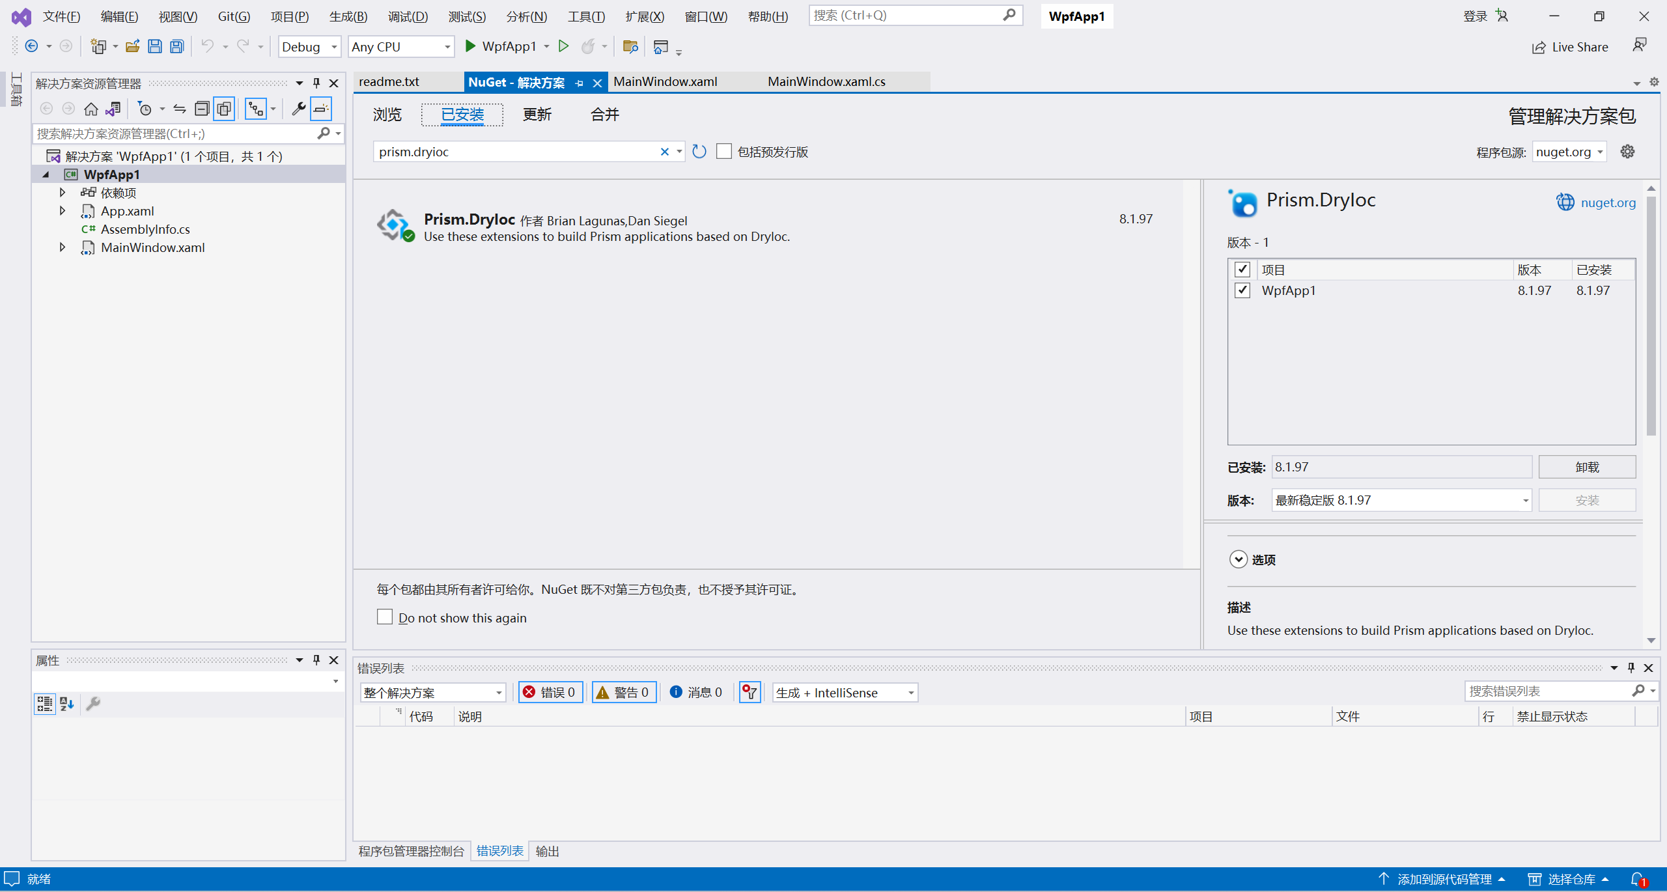Open the NuGet package source settings gear
The height and width of the screenshot is (892, 1667).
click(1627, 151)
